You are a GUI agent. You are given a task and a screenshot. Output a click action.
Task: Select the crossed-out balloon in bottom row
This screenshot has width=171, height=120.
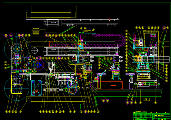[53, 112]
